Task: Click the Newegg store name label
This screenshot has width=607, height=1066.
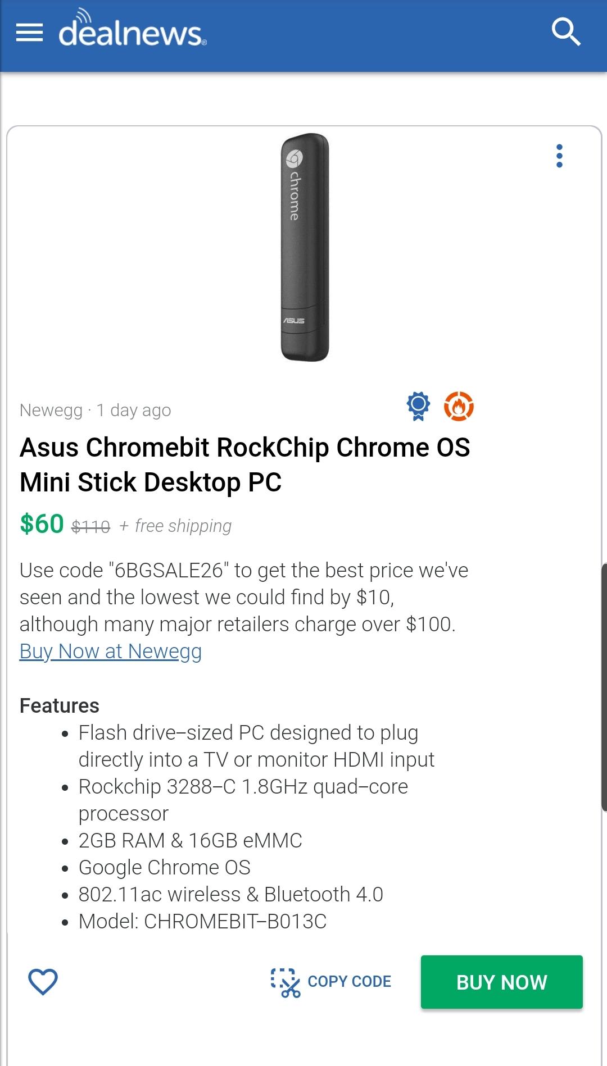Action: [x=51, y=410]
